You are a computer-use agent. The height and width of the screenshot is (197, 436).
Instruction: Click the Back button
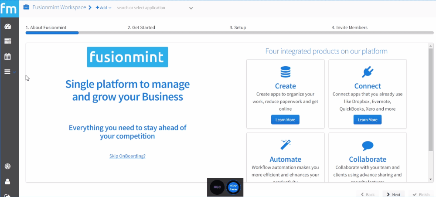(x=368, y=194)
